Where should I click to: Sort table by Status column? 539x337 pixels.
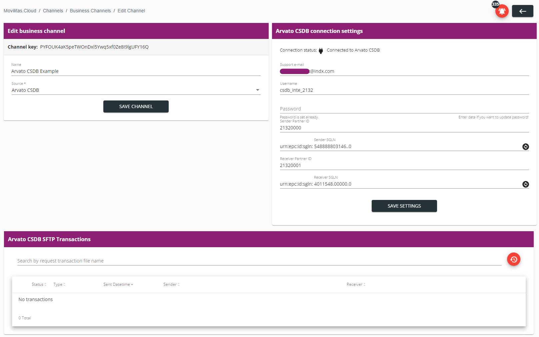point(39,284)
